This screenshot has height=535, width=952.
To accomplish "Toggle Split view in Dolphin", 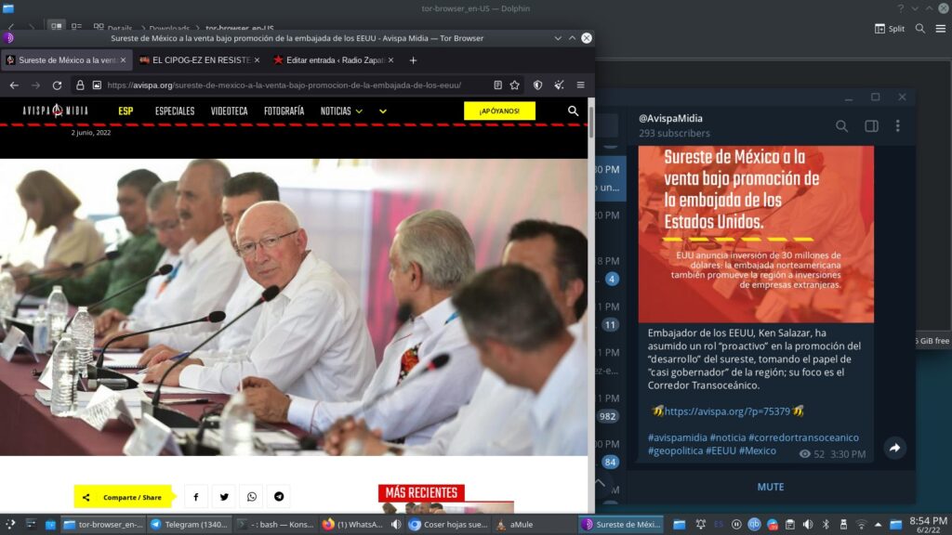I will (890, 29).
